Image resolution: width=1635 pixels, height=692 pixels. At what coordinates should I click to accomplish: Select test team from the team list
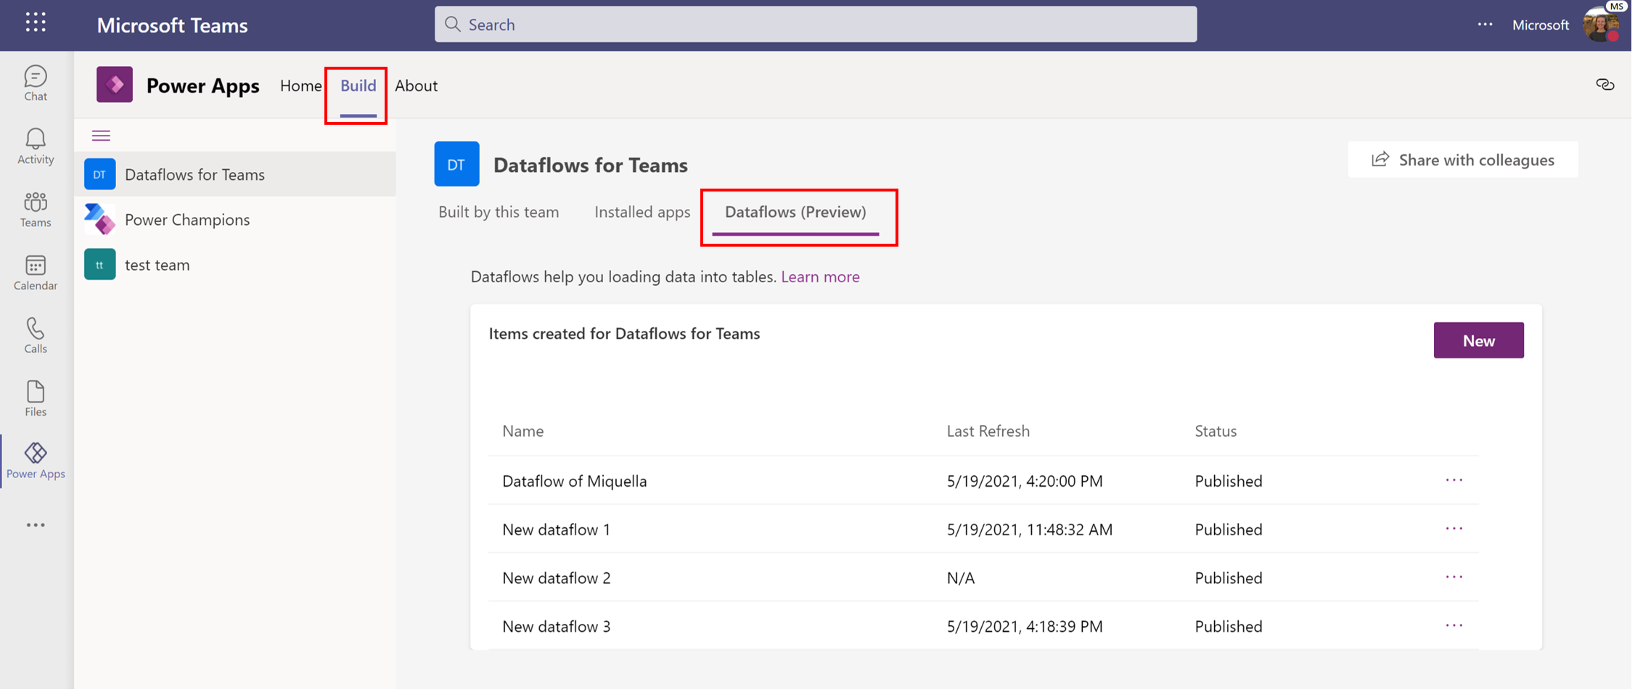(157, 264)
